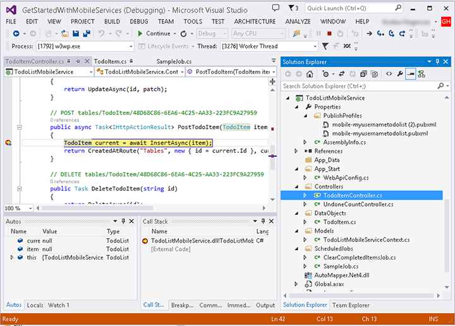Toggle auto-hide pin on Call Stack panel

pos(263,221)
